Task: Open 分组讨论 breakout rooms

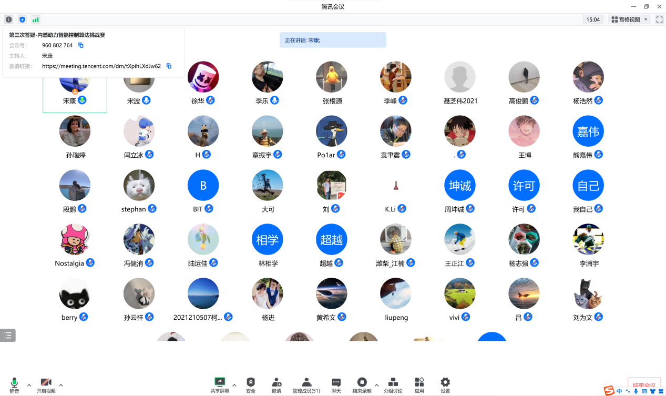Action: pos(393,385)
